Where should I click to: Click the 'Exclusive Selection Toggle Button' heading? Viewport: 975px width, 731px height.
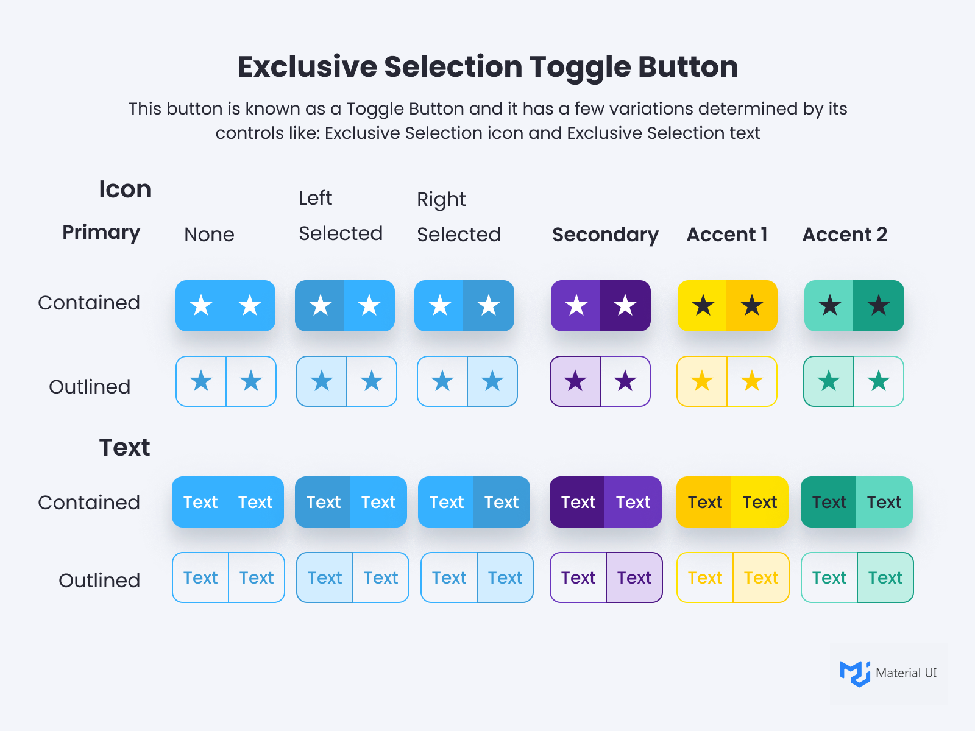pos(487,66)
